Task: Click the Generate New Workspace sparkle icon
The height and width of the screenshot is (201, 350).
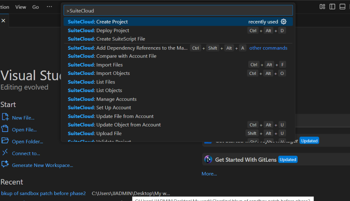Action: point(5,165)
